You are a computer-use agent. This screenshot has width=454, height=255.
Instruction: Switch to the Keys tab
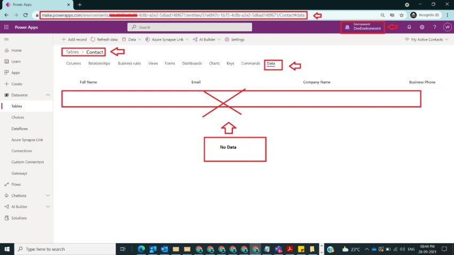pyautogui.click(x=230, y=63)
